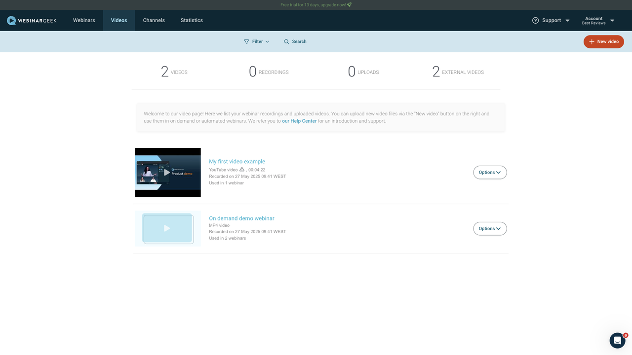The width and height of the screenshot is (632, 355).
Task: Click the Support question mark icon
Action: tap(535, 20)
